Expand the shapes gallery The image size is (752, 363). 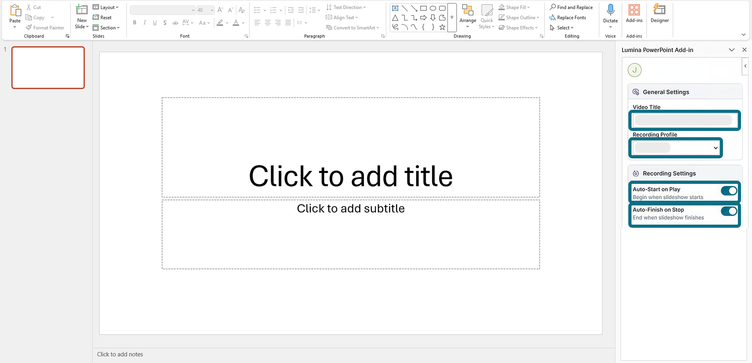pyautogui.click(x=452, y=18)
